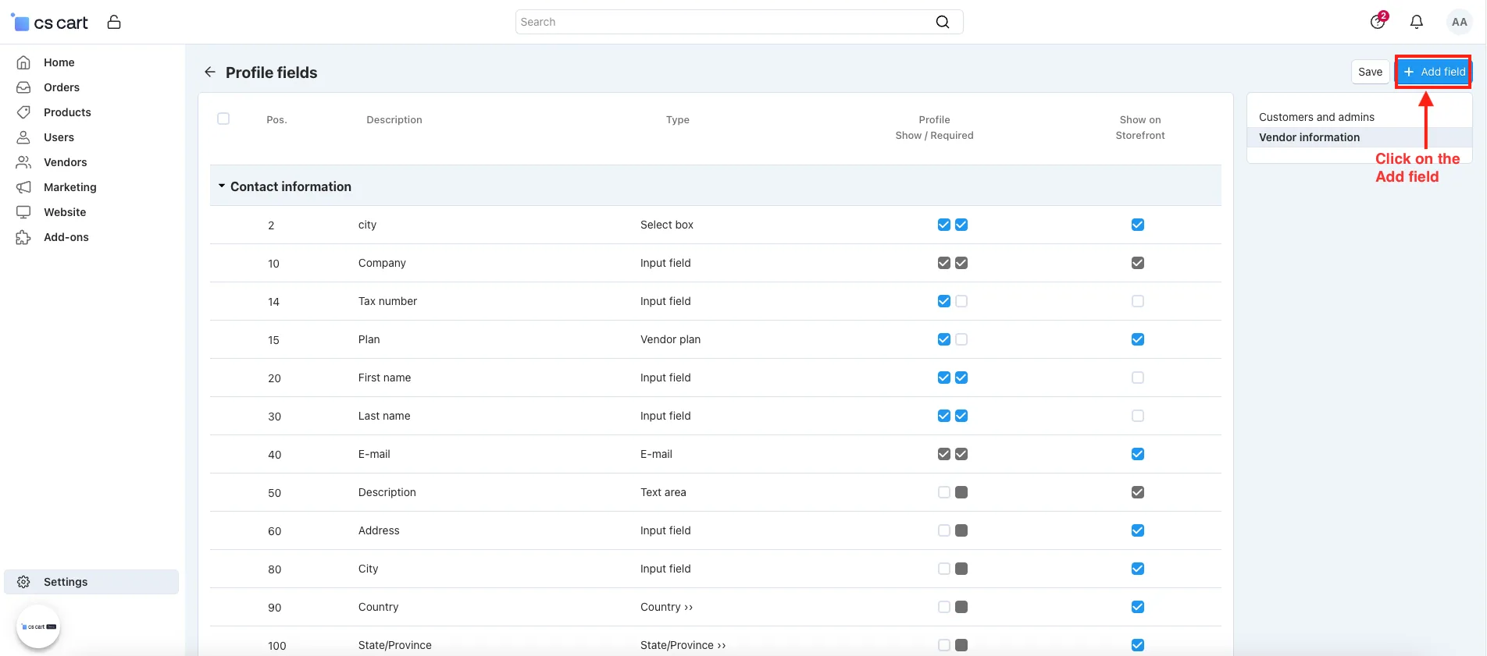1487x656 pixels.
Task: Uncheck Profile Show for Plan
Action: (x=944, y=339)
